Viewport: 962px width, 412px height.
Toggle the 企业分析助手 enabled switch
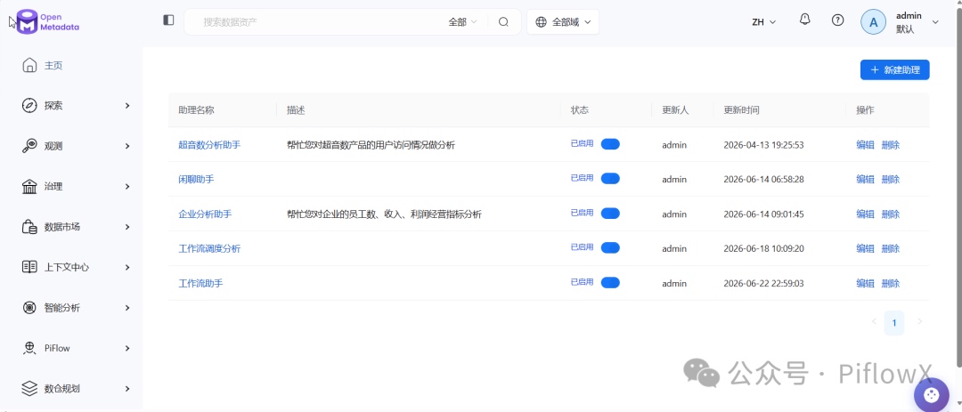point(610,214)
